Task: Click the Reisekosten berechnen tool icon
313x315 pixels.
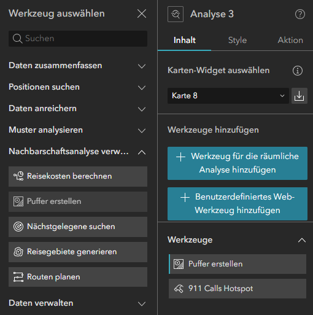Action: coord(18,176)
